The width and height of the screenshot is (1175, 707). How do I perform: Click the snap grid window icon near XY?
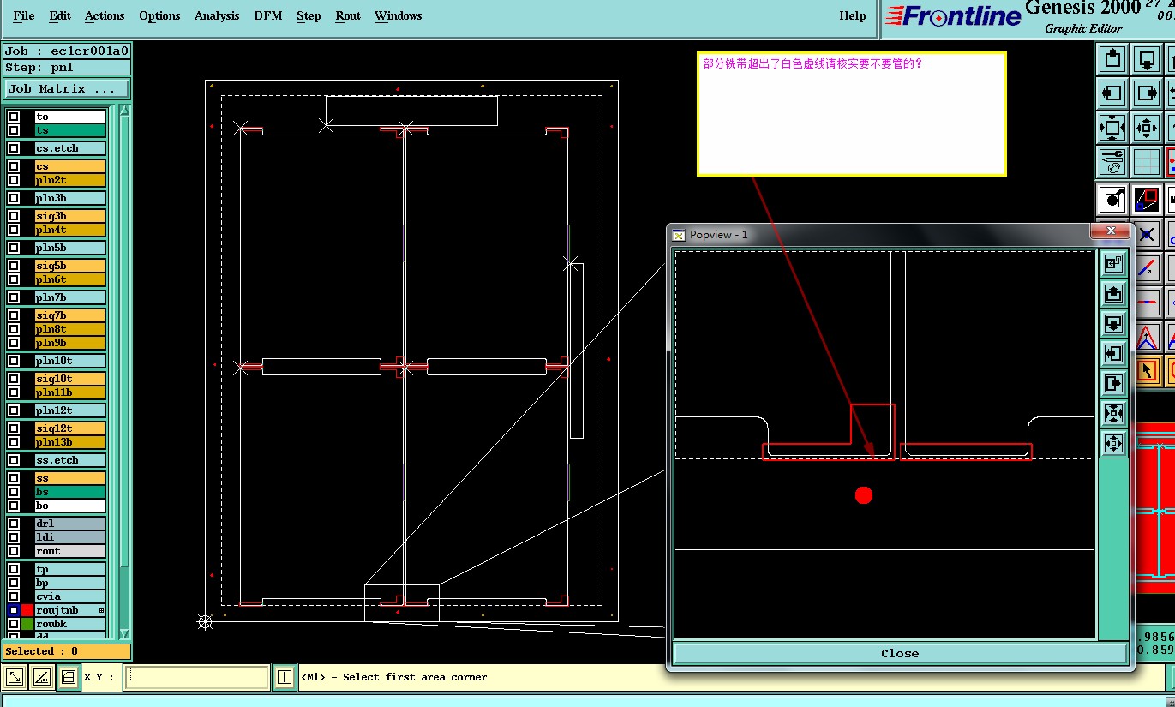point(68,677)
